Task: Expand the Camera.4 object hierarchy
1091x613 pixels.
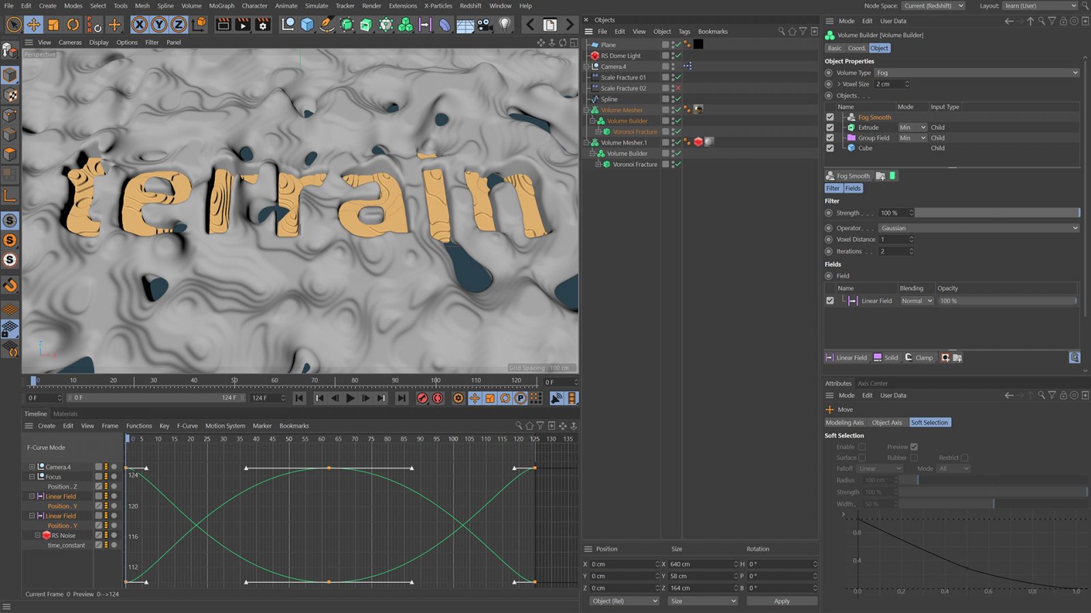Action: [x=586, y=66]
